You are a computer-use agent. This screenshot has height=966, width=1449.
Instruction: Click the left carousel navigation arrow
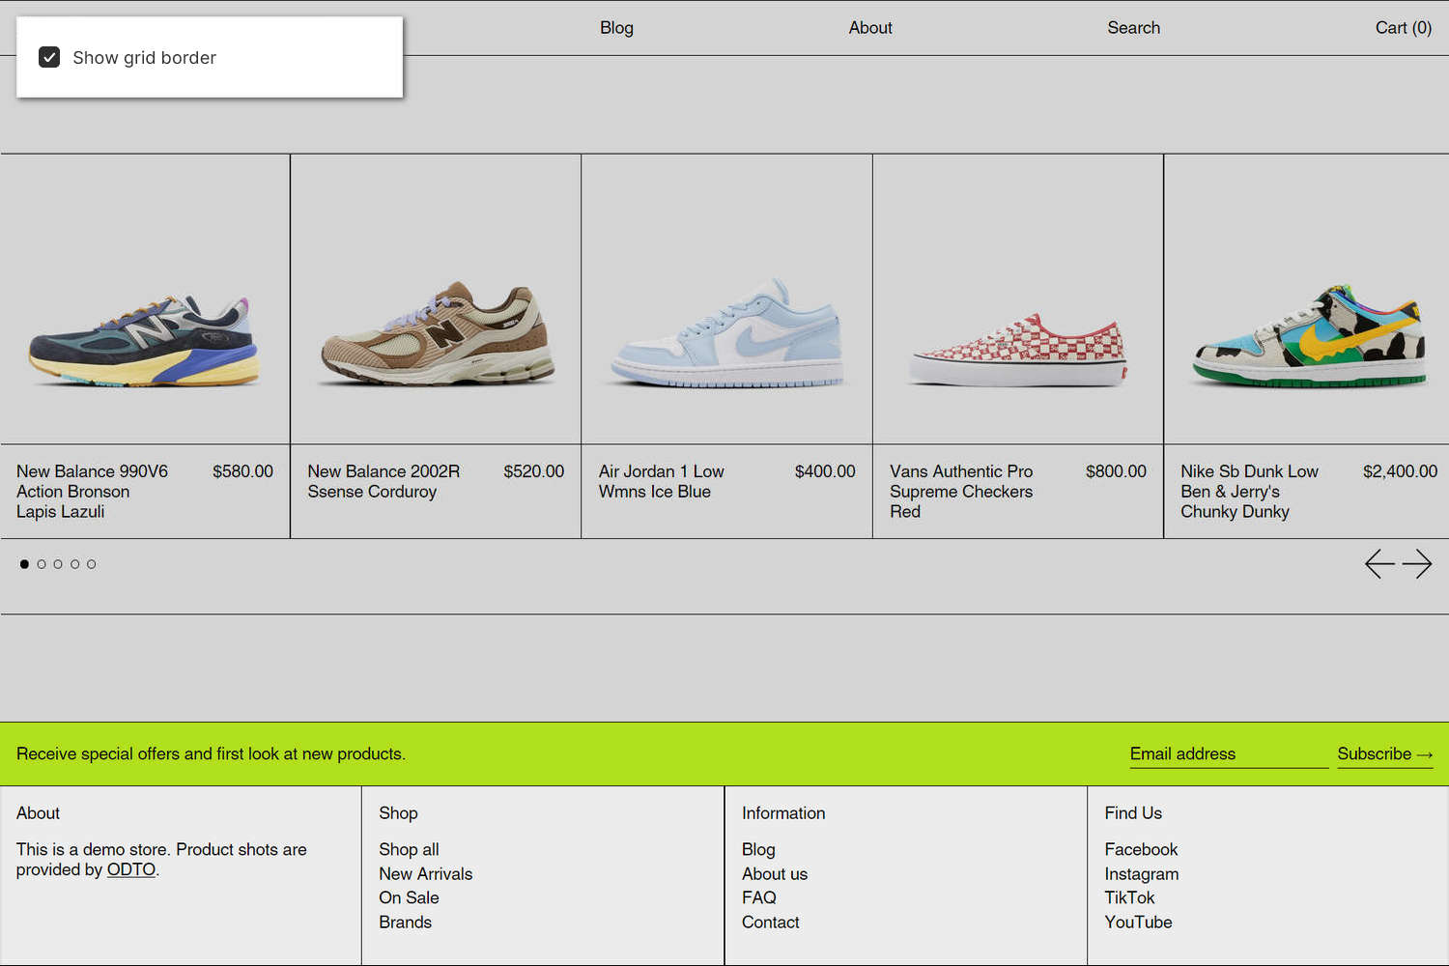point(1379,563)
